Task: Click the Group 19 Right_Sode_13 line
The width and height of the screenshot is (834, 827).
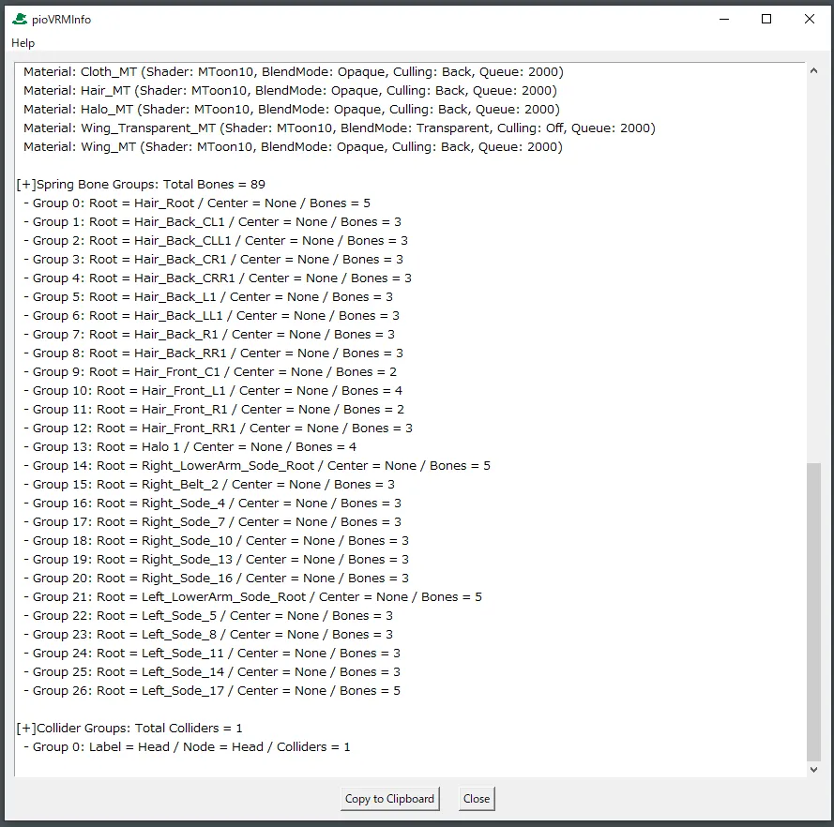Action: pyautogui.click(x=216, y=560)
